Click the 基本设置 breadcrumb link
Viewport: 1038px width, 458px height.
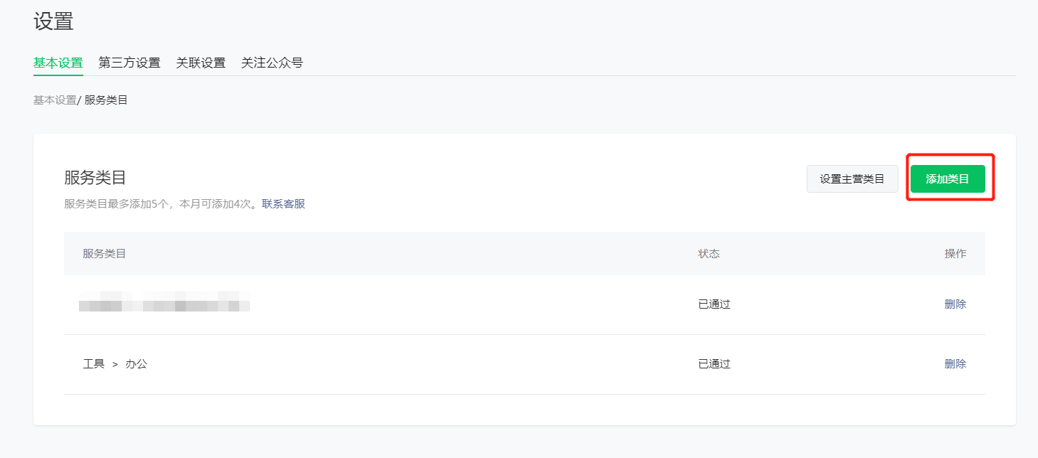[54, 100]
